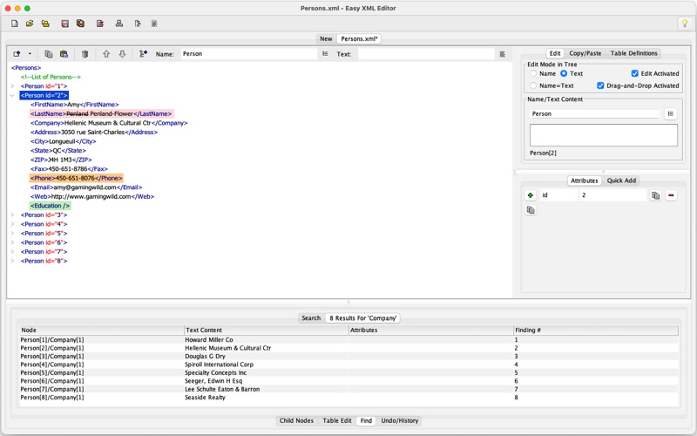Collapse the Person id="2" node
697x436 pixels.
click(x=12, y=95)
